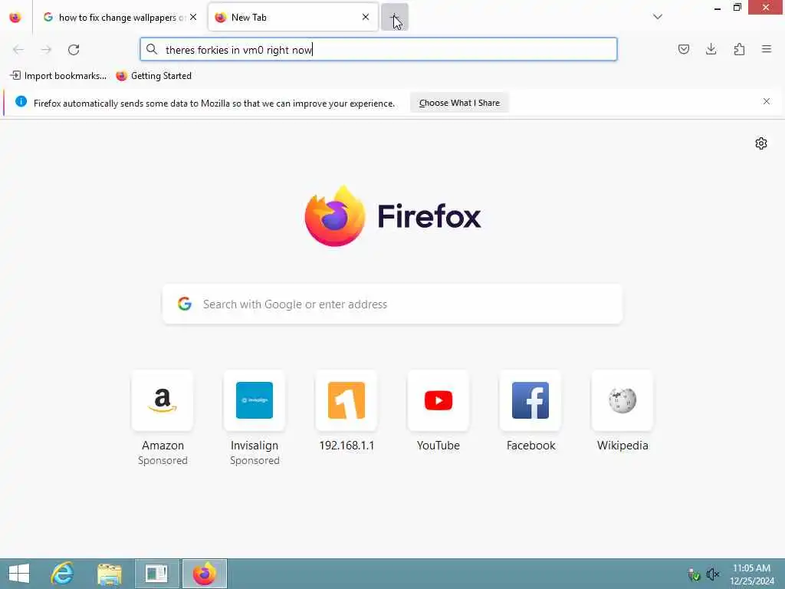Open Getting Started bookmark
The height and width of the screenshot is (589, 785).
[x=153, y=76]
